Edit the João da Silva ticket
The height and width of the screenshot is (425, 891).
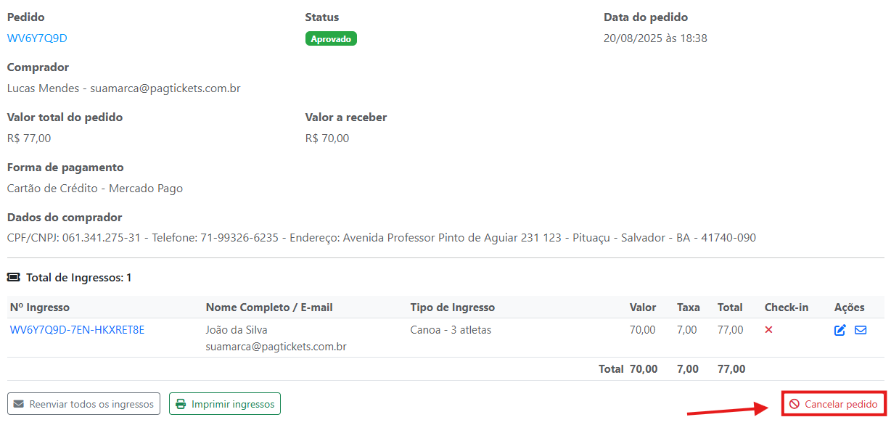(840, 331)
